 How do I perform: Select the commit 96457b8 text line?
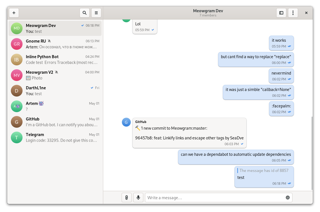(189, 138)
